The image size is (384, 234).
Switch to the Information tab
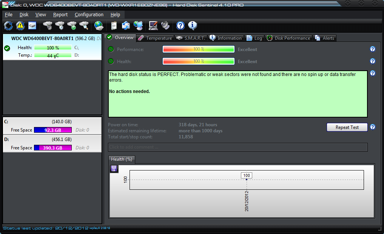tap(226, 38)
